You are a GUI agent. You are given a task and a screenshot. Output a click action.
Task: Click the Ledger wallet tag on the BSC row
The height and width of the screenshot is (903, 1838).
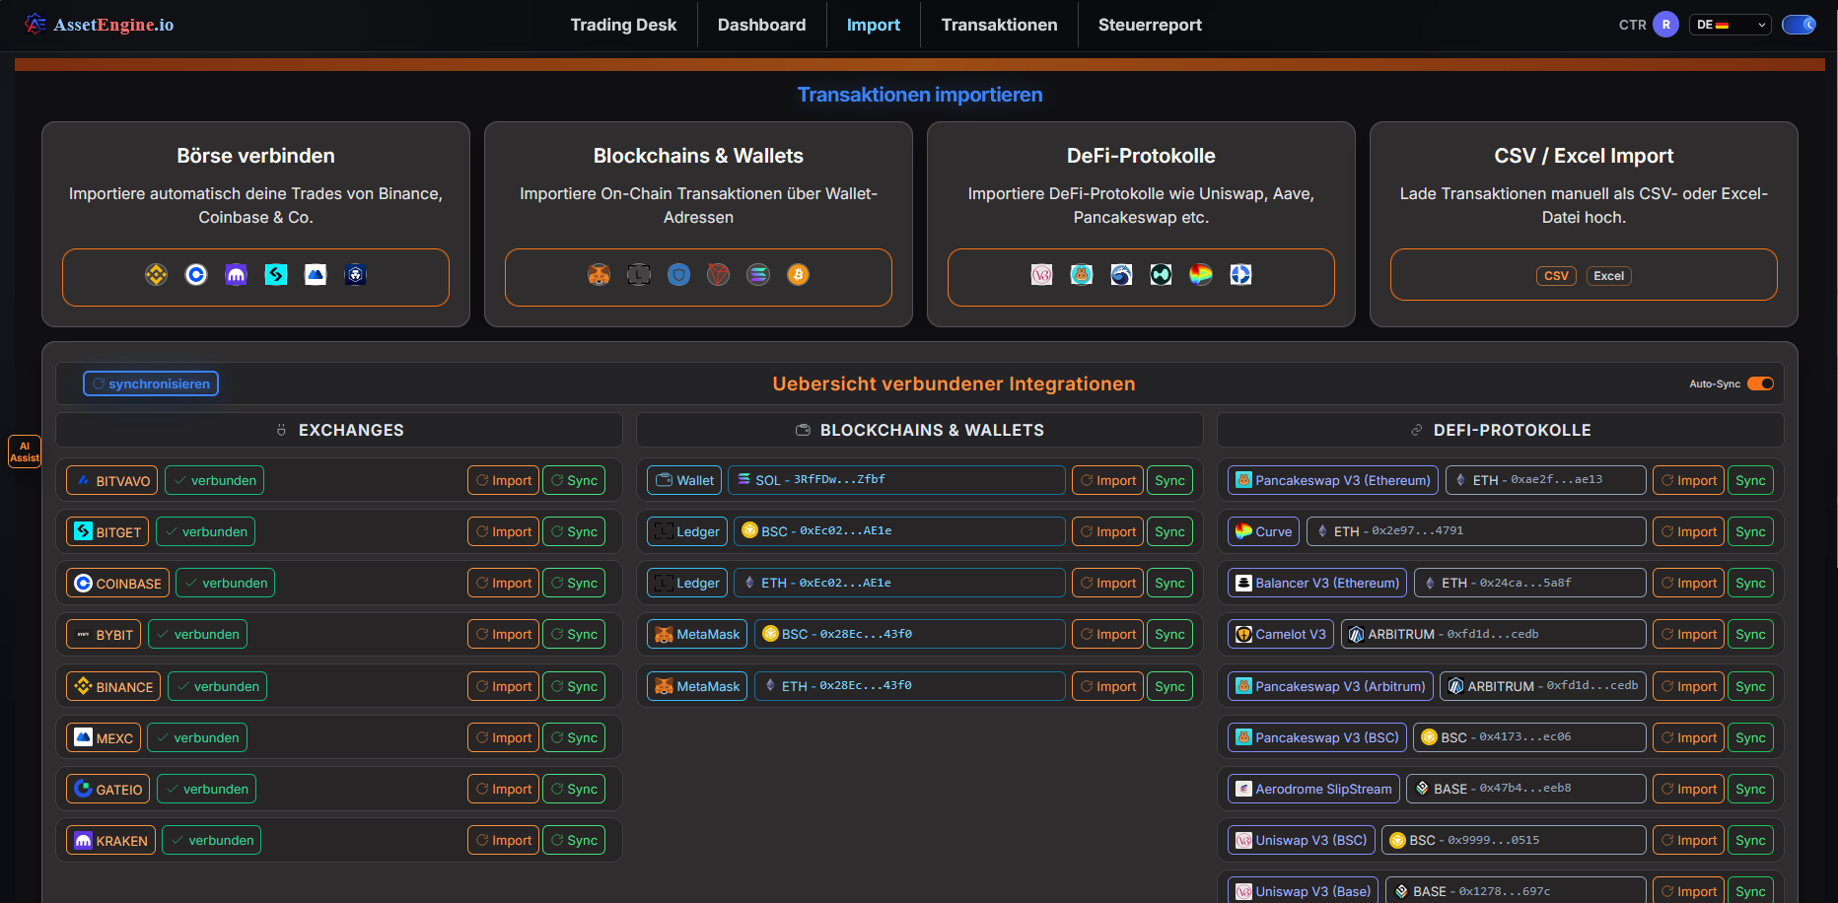[x=688, y=531]
